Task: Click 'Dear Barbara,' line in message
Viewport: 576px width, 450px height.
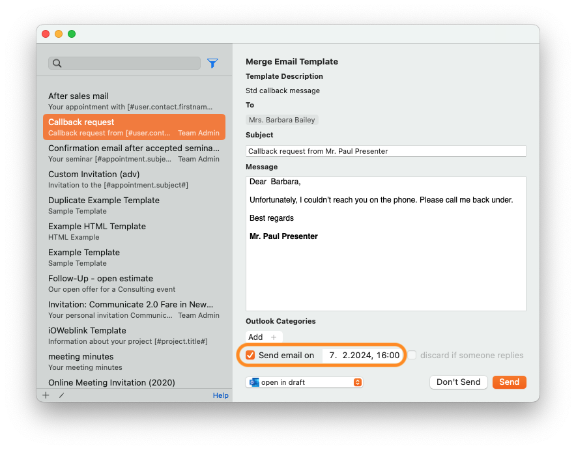Action: pyautogui.click(x=275, y=182)
